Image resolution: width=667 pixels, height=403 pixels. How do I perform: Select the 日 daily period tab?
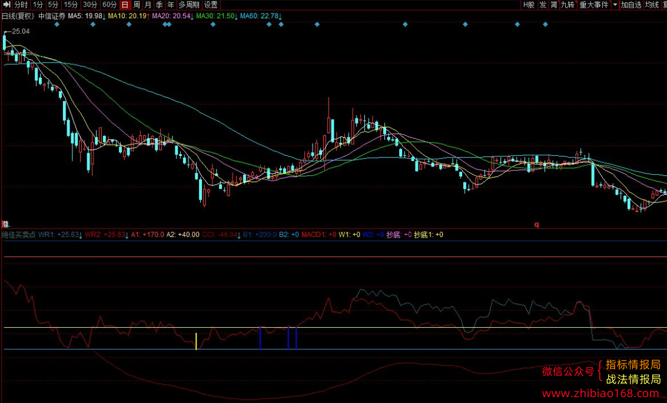click(125, 5)
